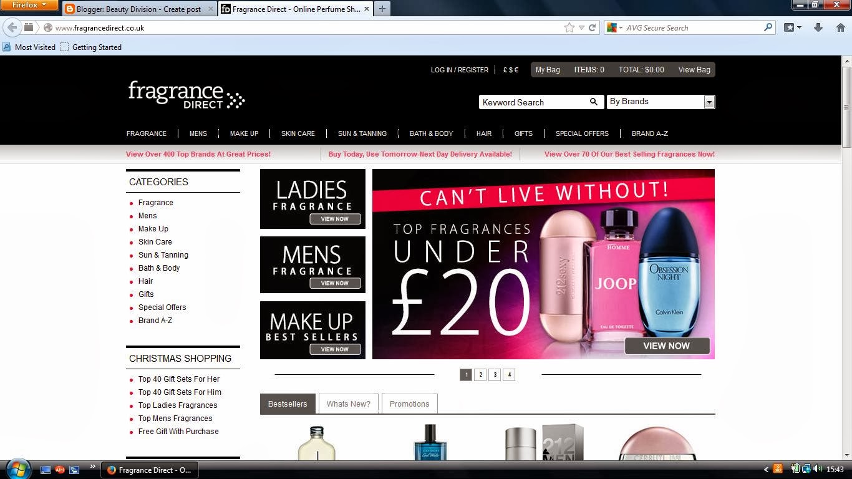Screen dimensions: 852x479
Task: Click LOG IN / REGISTER link
Action: pos(460,70)
